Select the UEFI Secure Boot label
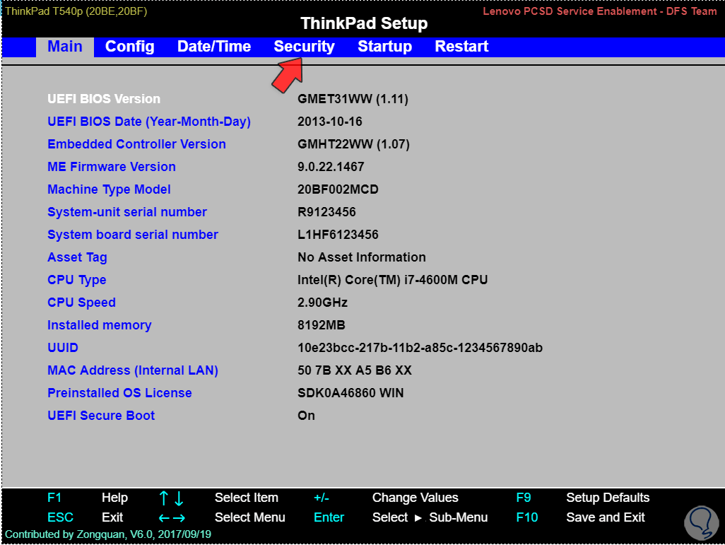The width and height of the screenshot is (725, 545). pos(101,416)
